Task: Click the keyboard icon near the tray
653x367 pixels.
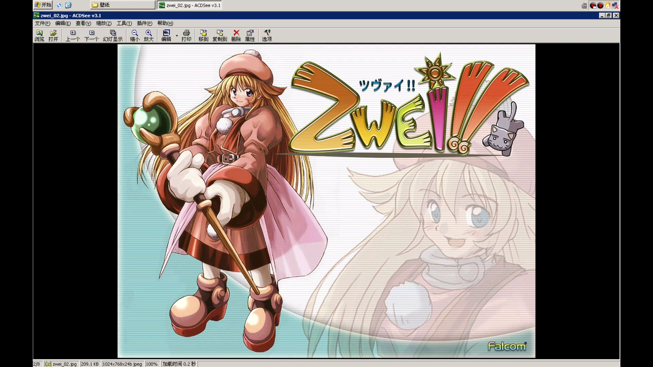Action: tap(584, 5)
